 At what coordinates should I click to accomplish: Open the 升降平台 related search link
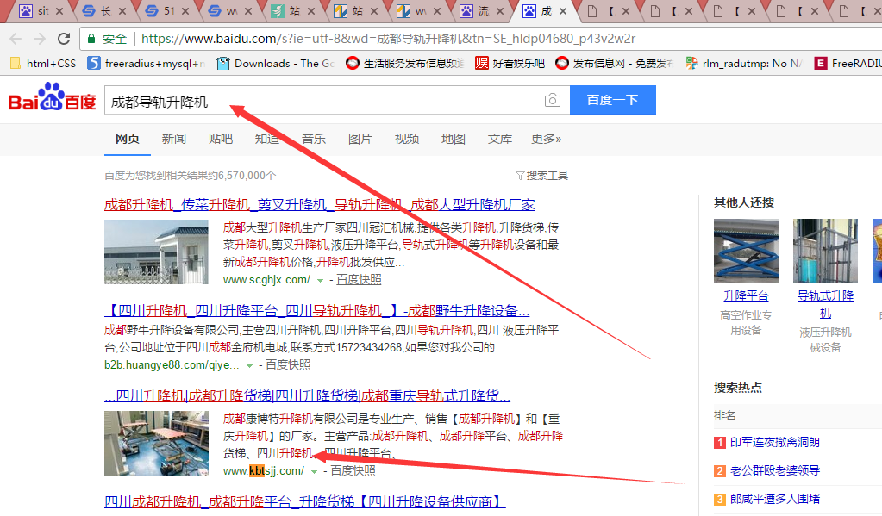746,295
